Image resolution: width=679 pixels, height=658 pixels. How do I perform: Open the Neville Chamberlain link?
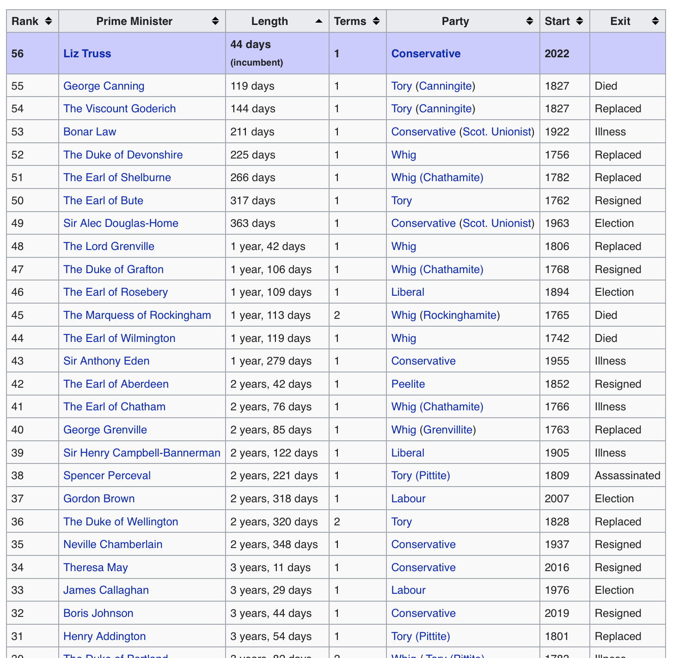click(113, 544)
